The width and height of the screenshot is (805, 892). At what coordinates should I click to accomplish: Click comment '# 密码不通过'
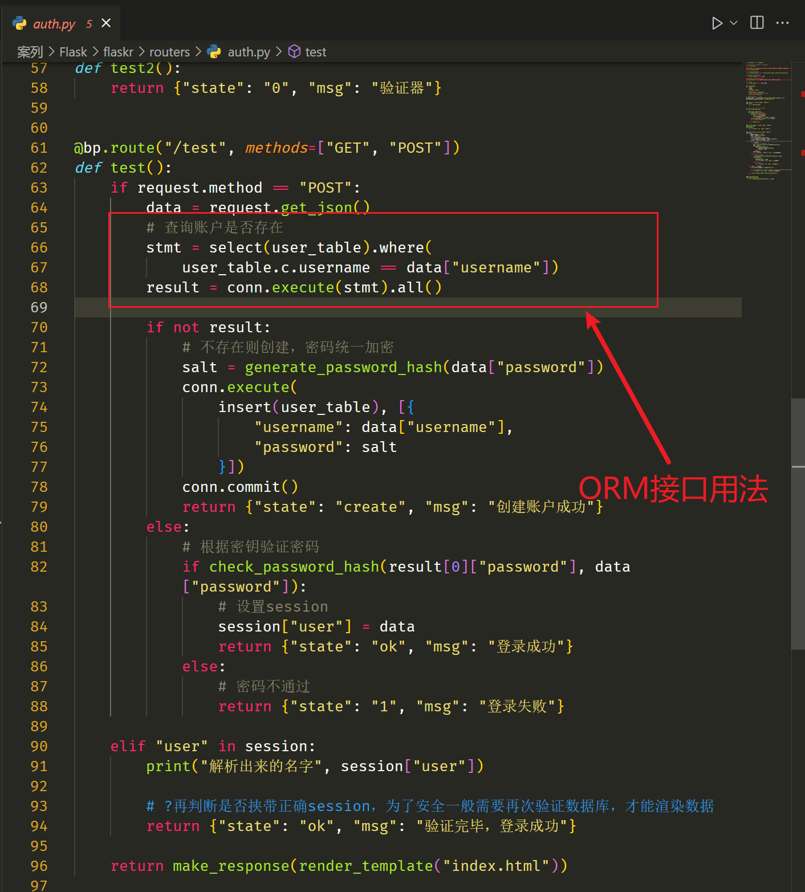pyautogui.click(x=264, y=686)
